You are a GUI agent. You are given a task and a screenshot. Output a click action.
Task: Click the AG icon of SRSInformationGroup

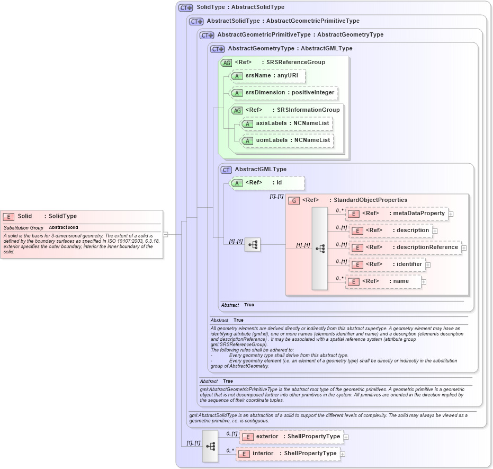point(237,111)
